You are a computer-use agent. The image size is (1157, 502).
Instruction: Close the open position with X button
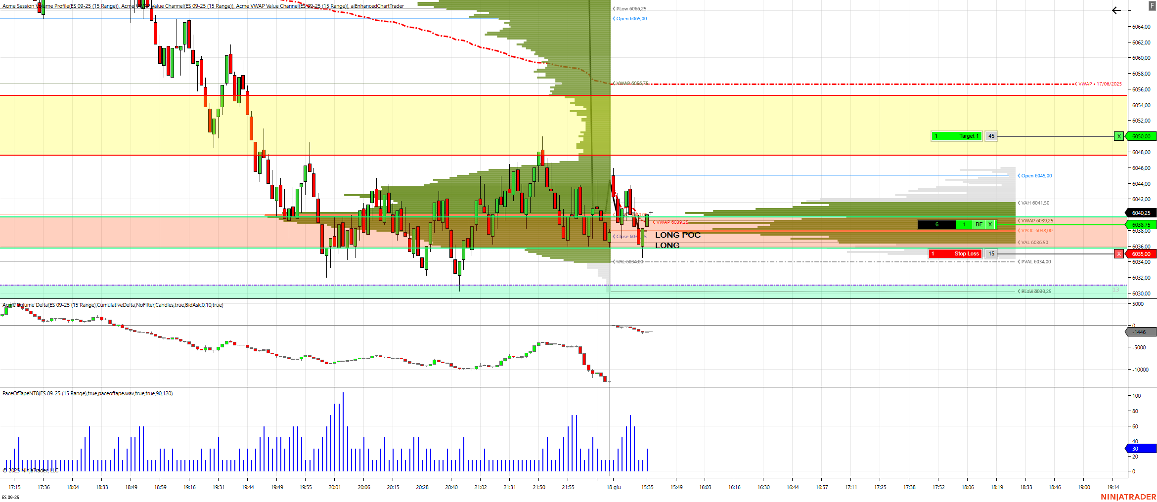990,225
